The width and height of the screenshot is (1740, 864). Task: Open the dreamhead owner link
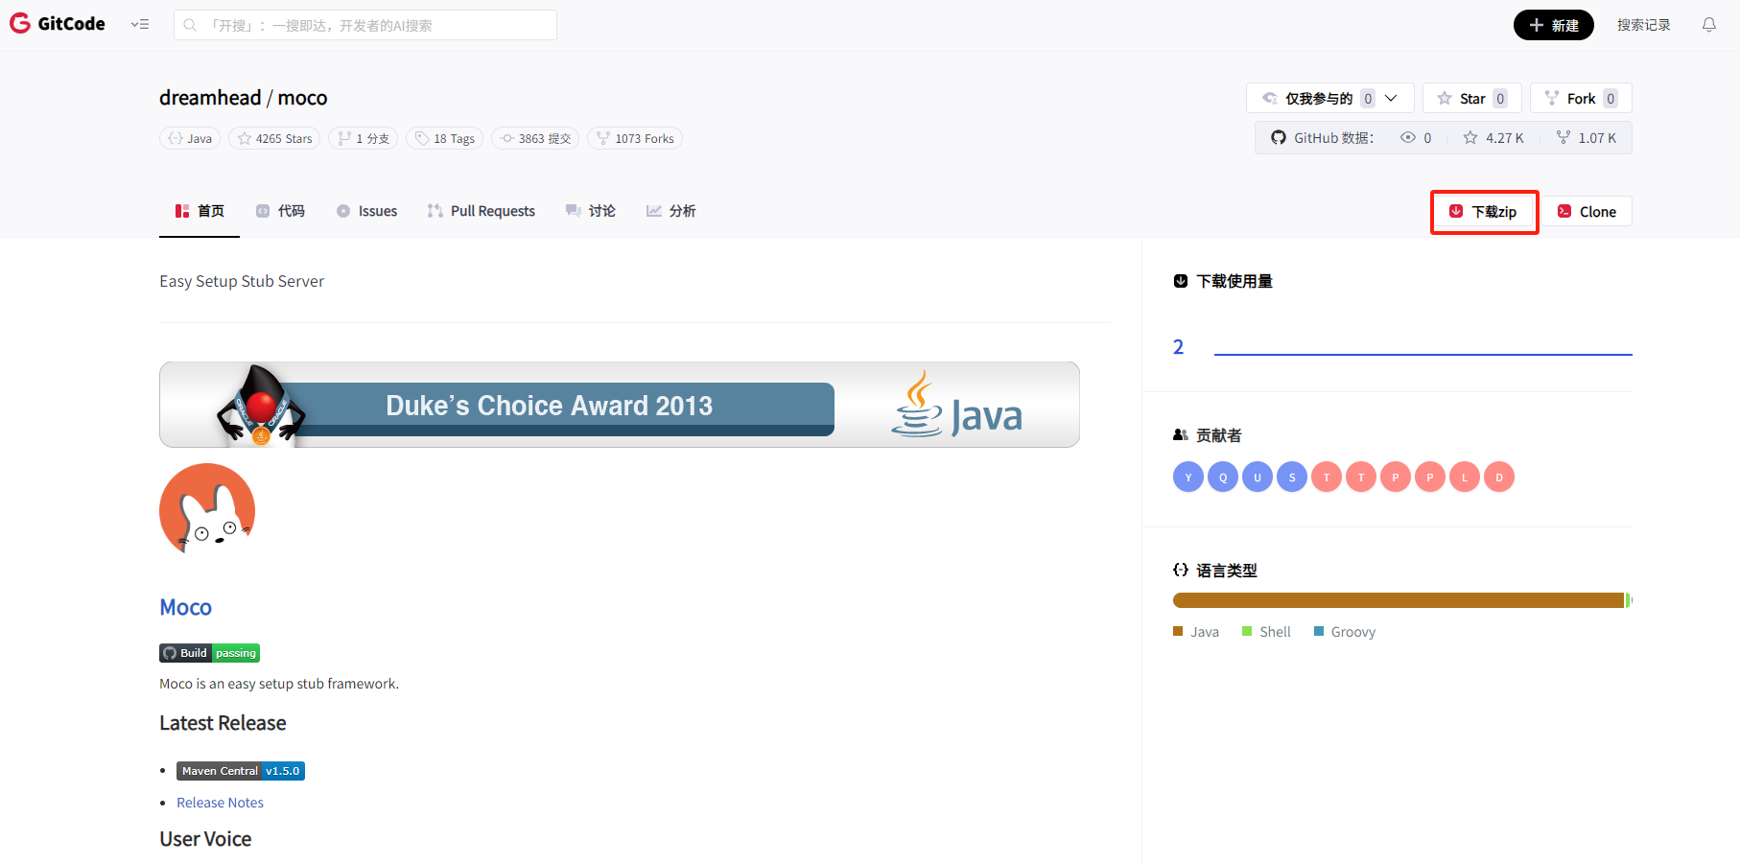[210, 98]
